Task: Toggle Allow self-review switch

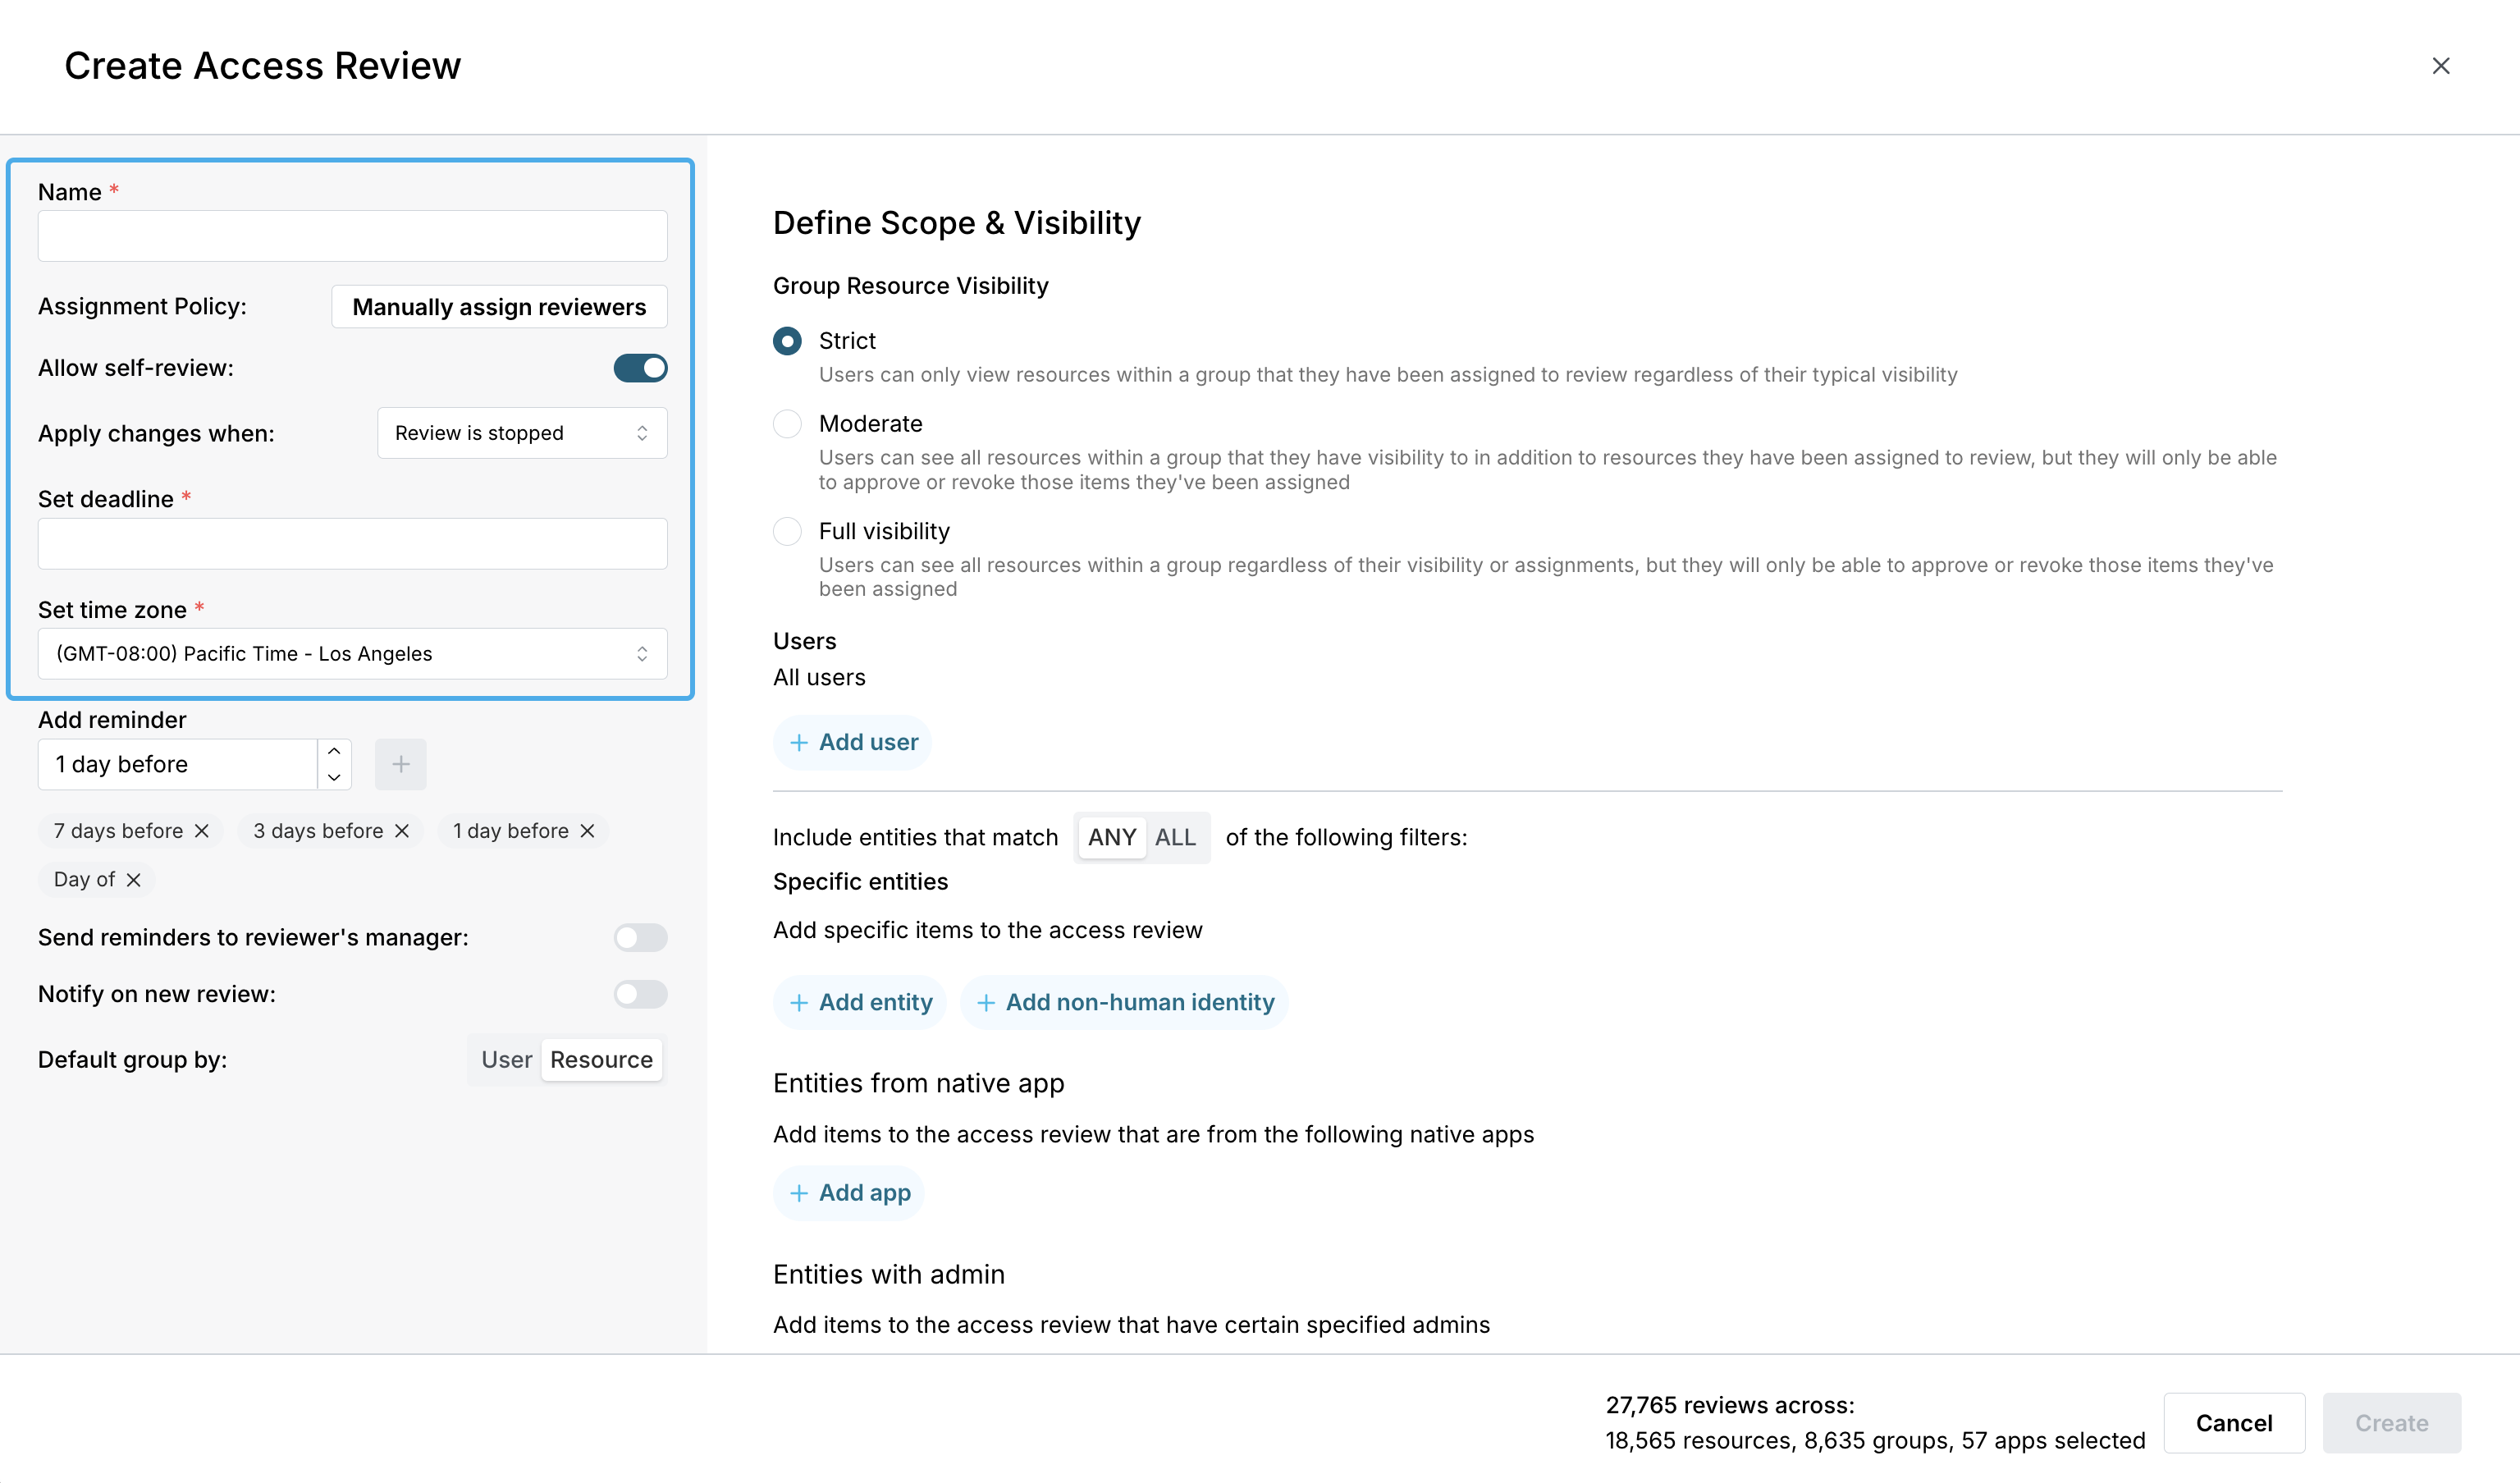Action: [x=640, y=368]
